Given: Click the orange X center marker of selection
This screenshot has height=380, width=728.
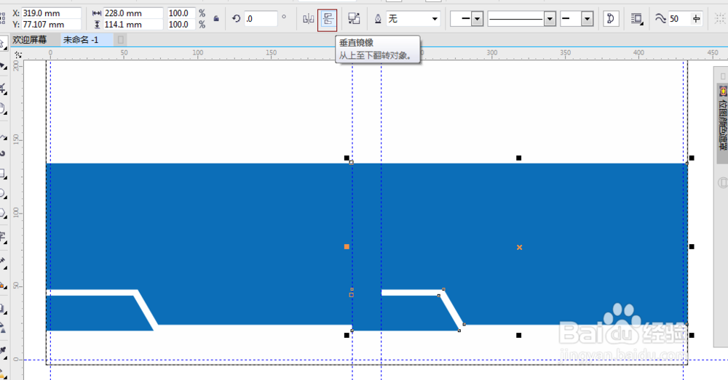Looking at the screenshot, I should click(520, 248).
